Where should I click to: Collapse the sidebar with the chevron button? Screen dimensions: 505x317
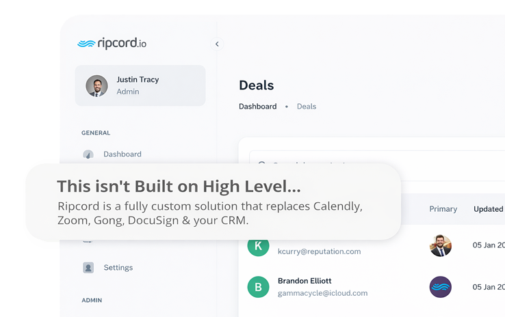click(217, 44)
